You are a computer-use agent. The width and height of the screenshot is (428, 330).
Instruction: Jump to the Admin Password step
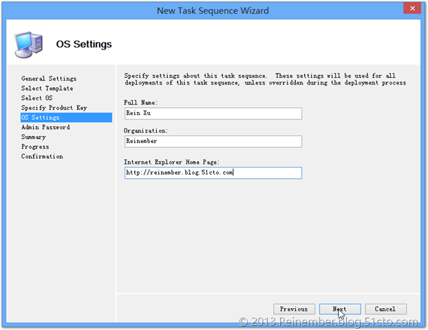(x=45, y=127)
